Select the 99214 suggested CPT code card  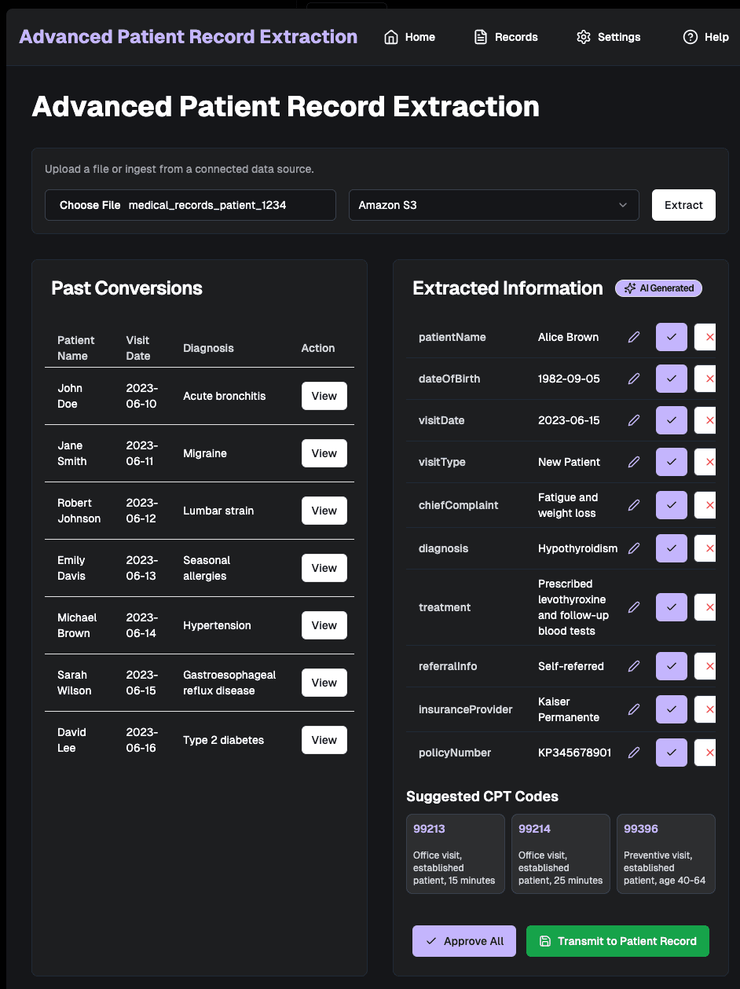click(x=560, y=854)
